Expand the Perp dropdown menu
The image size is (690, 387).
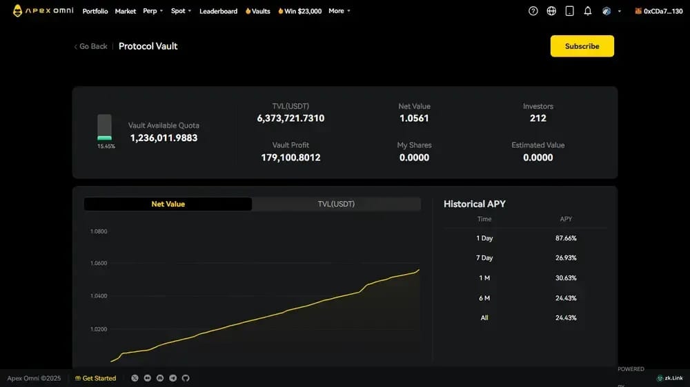click(x=152, y=11)
